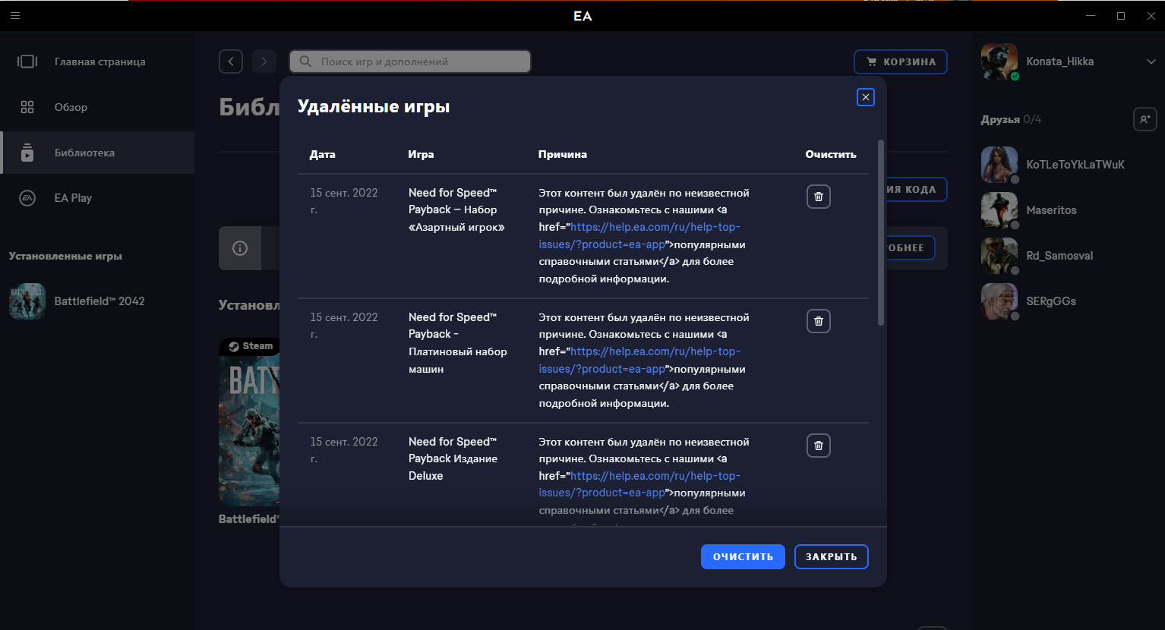Go back with the left arrow button

[231, 61]
